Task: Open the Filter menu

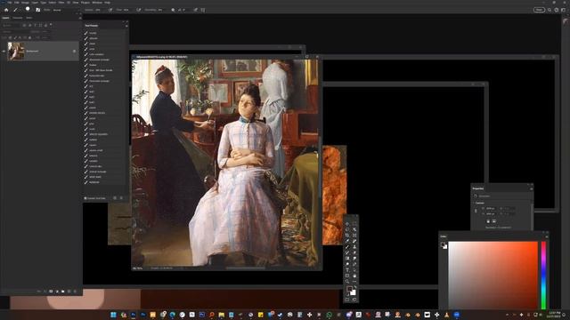Action: click(x=61, y=3)
